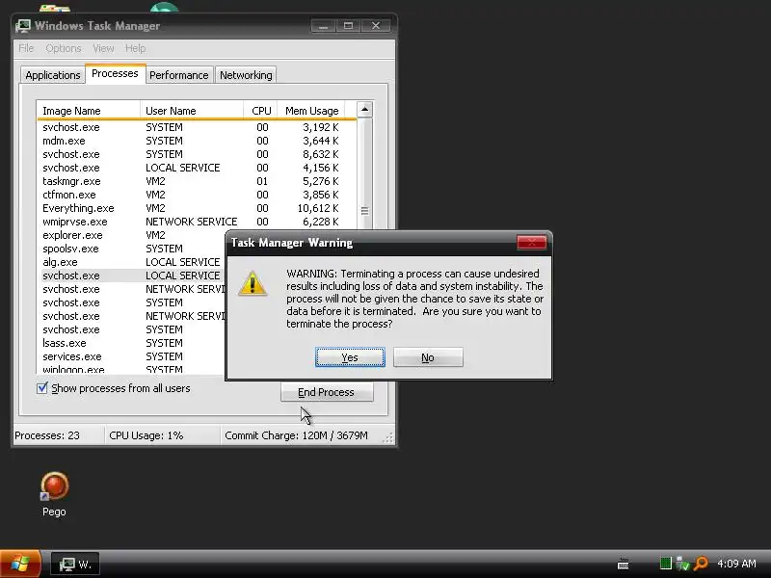The image size is (771, 578).
Task: Sort by the Mem Usage column header
Action: [x=311, y=111]
